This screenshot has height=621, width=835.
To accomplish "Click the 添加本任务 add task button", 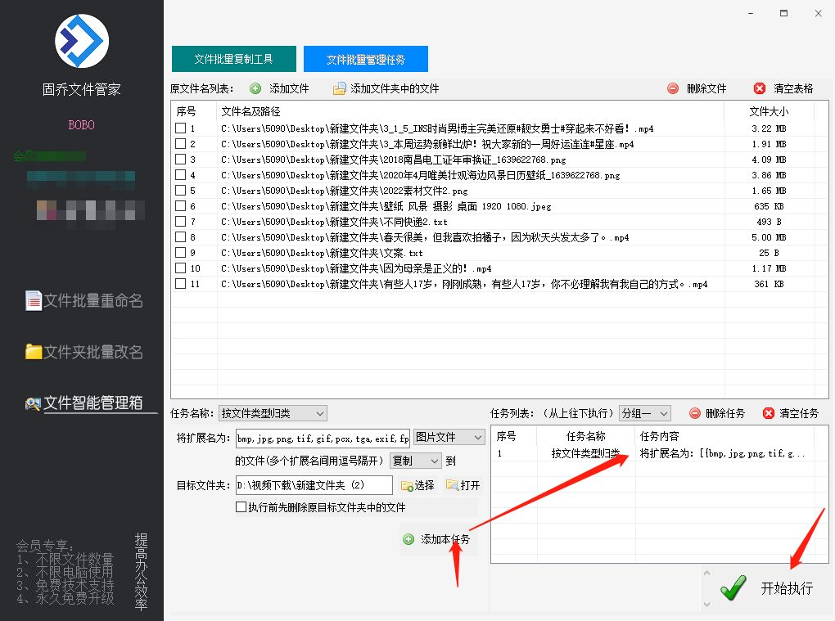I will coord(439,539).
